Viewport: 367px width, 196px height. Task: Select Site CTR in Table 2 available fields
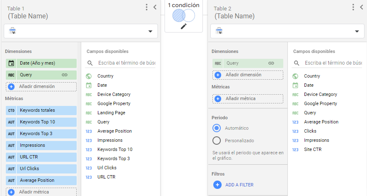coord(313,149)
